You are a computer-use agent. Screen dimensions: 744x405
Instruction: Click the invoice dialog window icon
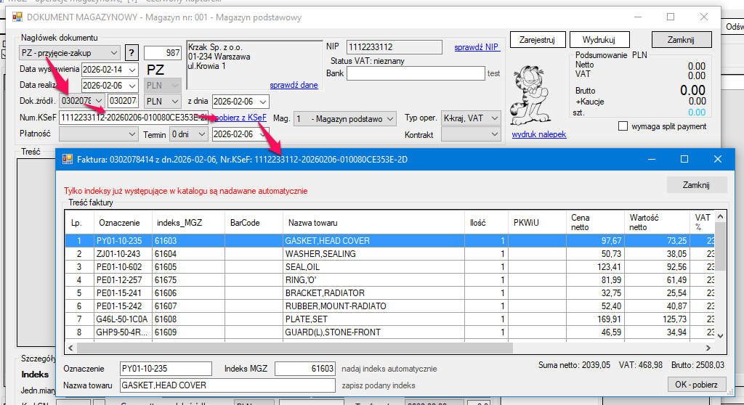pyautogui.click(x=68, y=159)
